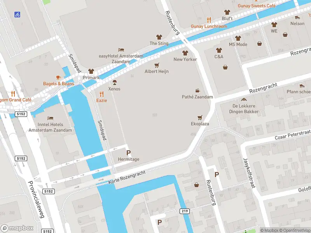This screenshot has width=311, height=233.
Task: Click the 219 route shield marker
Action: [x=185, y=211]
